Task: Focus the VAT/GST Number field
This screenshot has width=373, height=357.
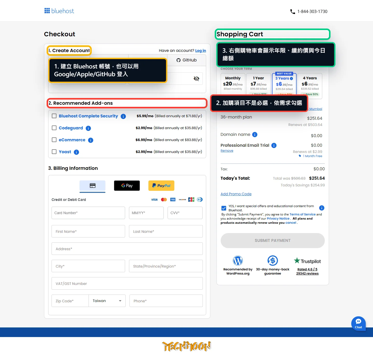Action: pos(127,283)
